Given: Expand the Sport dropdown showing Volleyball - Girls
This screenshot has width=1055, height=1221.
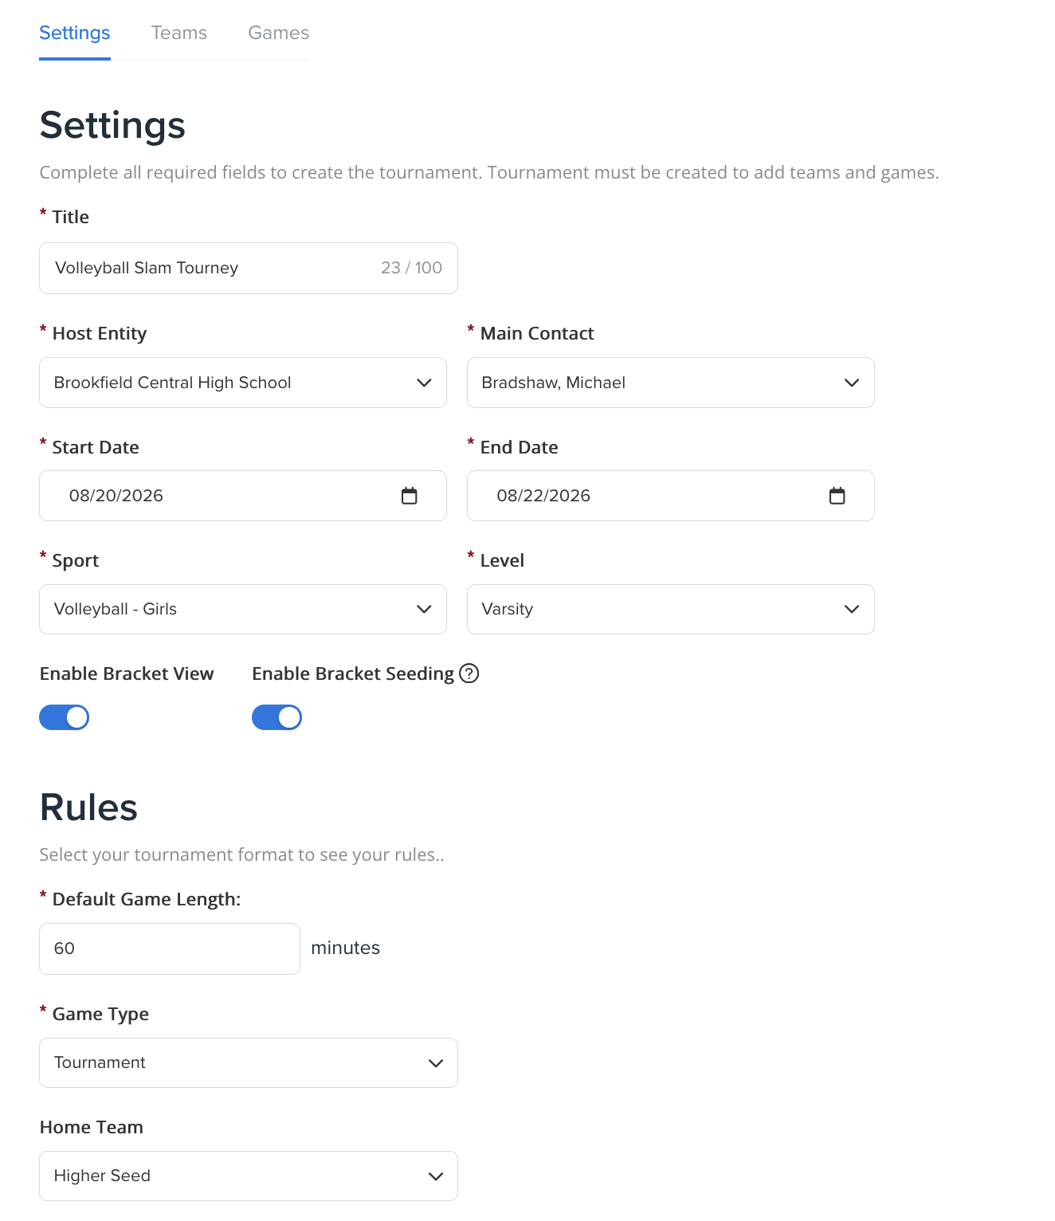Looking at the screenshot, I should tap(243, 609).
